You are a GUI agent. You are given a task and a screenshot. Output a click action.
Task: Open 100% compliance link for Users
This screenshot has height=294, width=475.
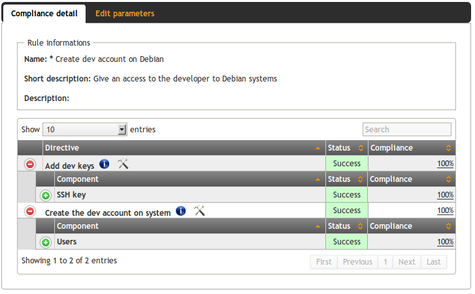(x=445, y=242)
